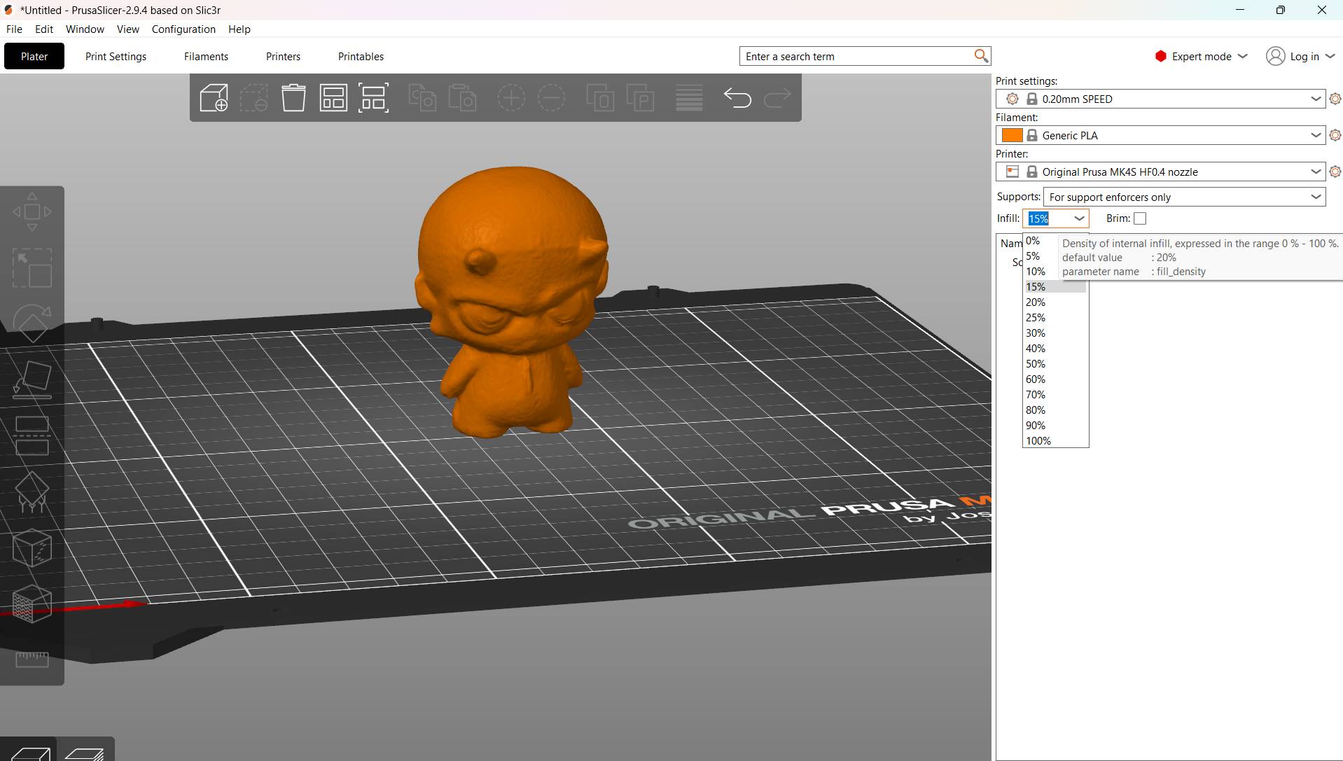The width and height of the screenshot is (1343, 761).
Task: Click the Delete all trash icon
Action: pos(293,98)
